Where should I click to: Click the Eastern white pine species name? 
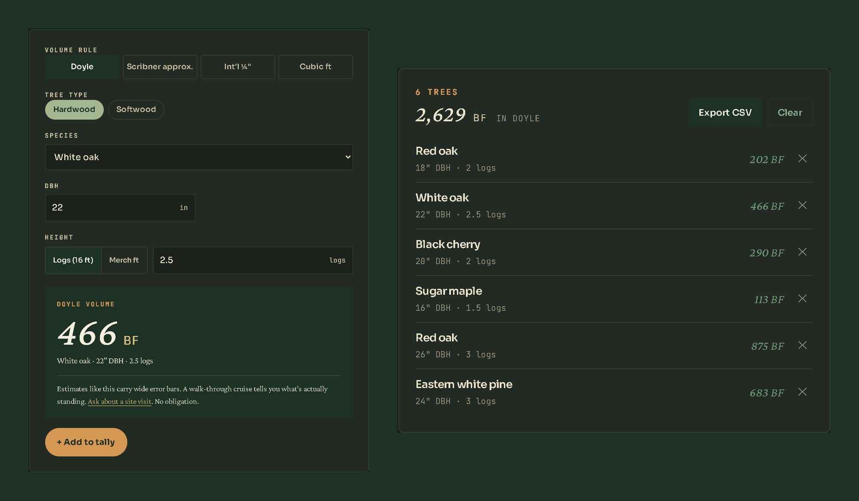click(464, 384)
